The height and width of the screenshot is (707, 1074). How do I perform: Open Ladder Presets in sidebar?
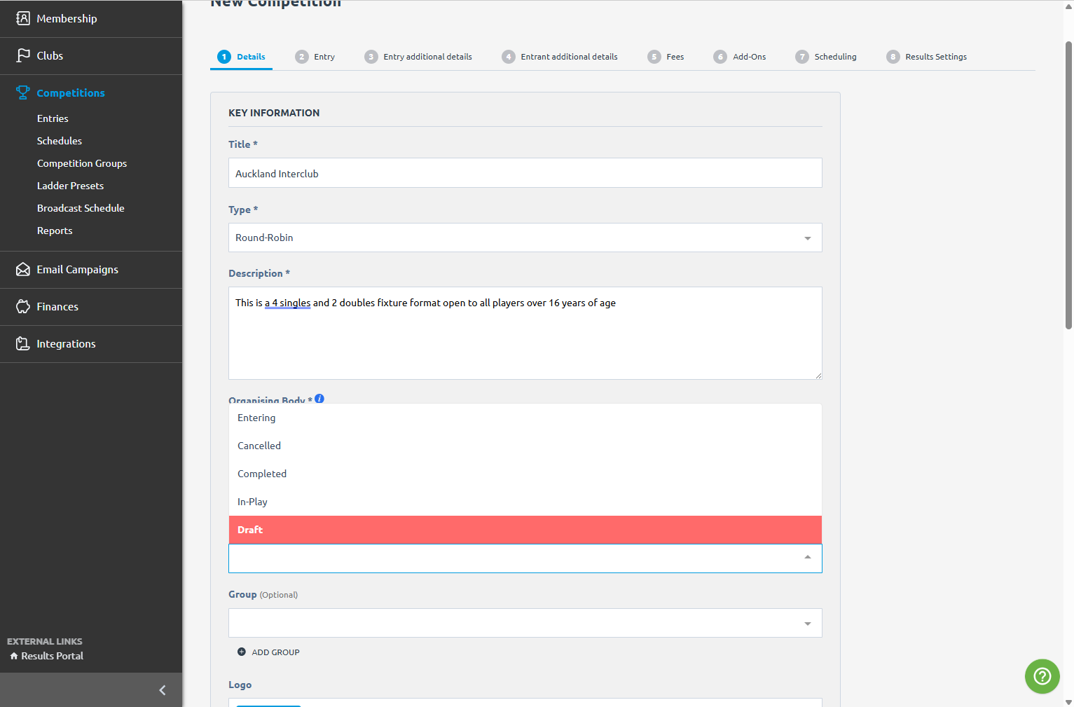(x=70, y=186)
